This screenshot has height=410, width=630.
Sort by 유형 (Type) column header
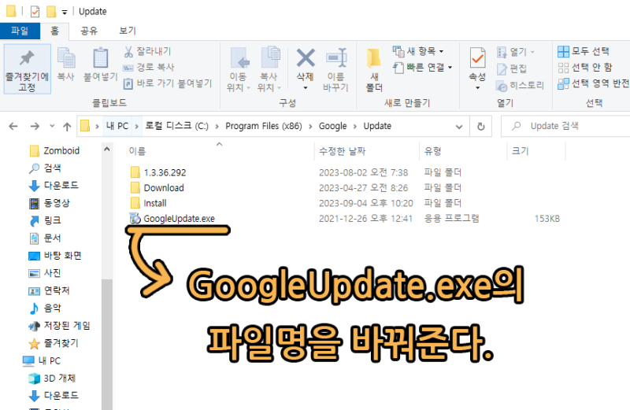tap(432, 151)
